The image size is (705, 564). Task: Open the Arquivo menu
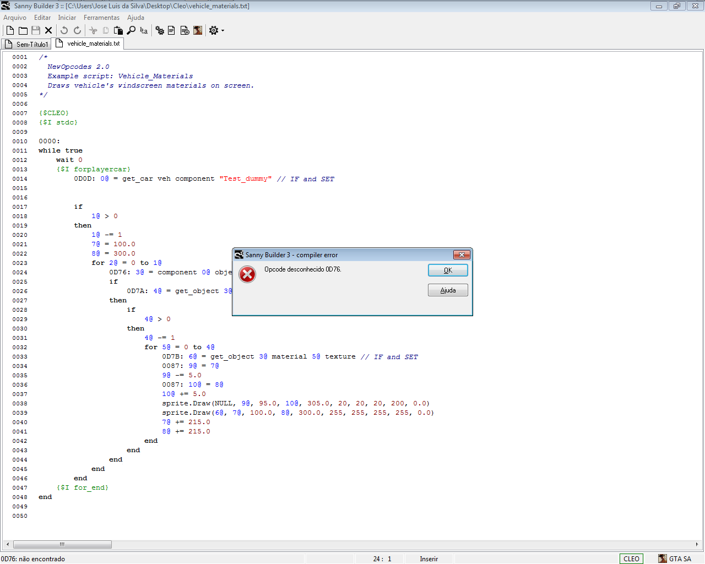[x=15, y=18]
